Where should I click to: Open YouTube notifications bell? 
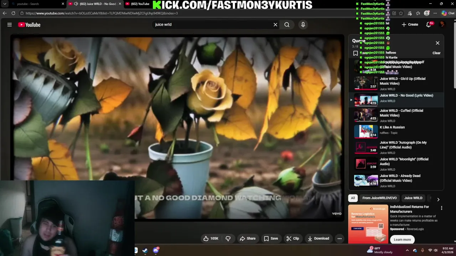point(429,25)
